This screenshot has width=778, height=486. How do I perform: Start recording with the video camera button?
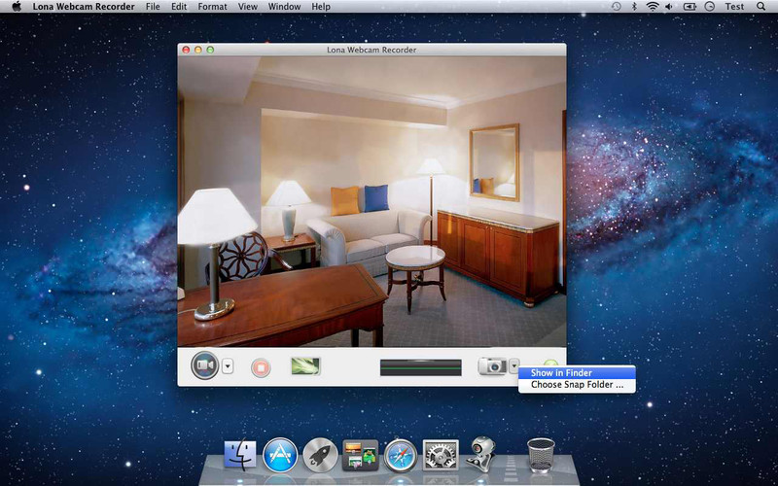pos(205,365)
